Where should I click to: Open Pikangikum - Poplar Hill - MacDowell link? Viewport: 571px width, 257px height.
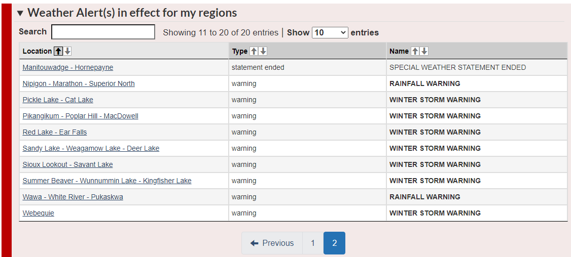(x=81, y=116)
